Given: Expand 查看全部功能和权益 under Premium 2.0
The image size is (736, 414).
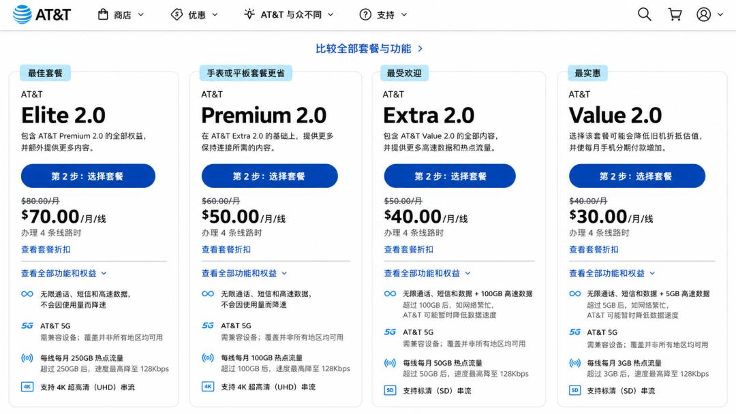Looking at the screenshot, I should pyautogui.click(x=245, y=273).
